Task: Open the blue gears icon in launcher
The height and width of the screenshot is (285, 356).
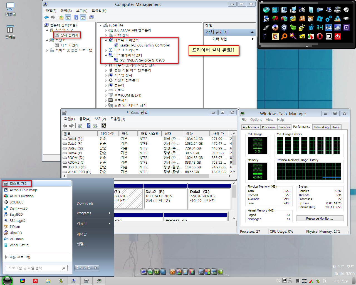Action: pos(328,19)
